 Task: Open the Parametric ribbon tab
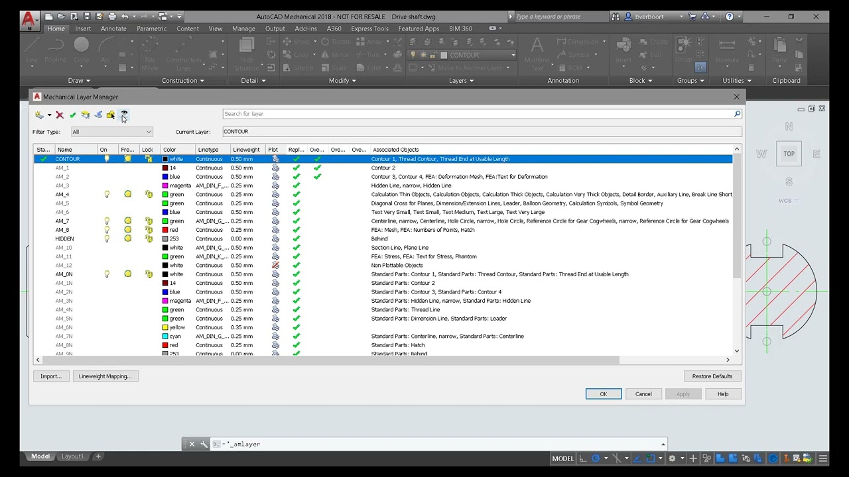(x=152, y=28)
